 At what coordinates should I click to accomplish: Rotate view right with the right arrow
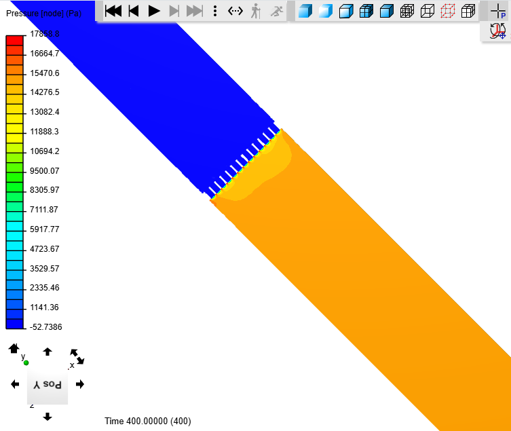tap(80, 384)
